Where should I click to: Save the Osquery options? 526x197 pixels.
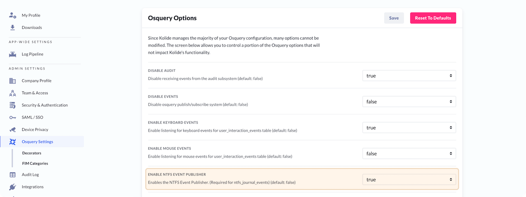[394, 18]
